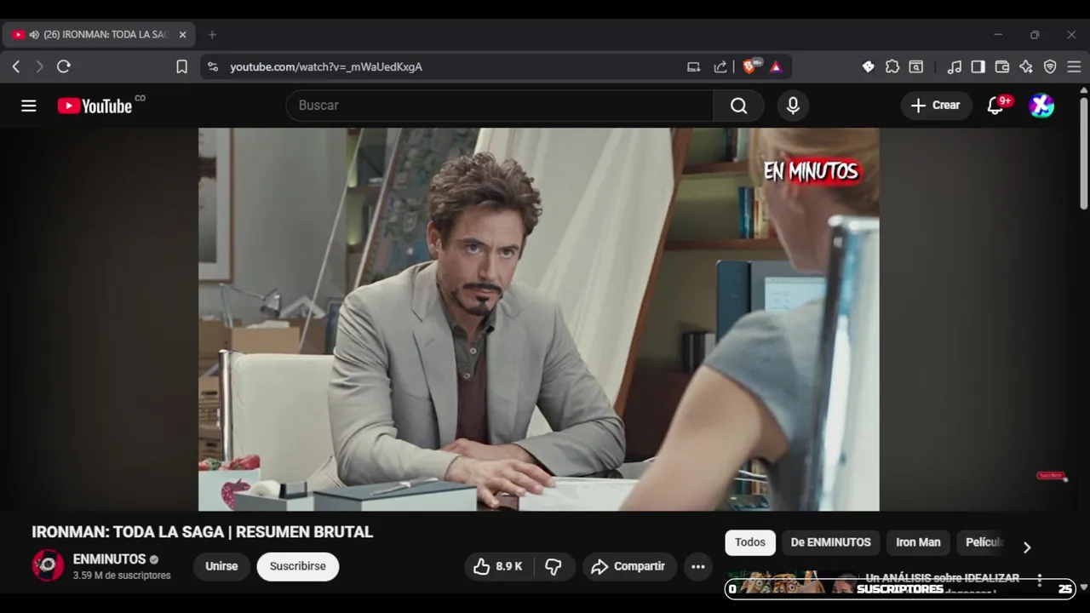Click the 3.59 M de suscriptores text
Image resolution: width=1090 pixels, height=613 pixels.
pyautogui.click(x=122, y=576)
